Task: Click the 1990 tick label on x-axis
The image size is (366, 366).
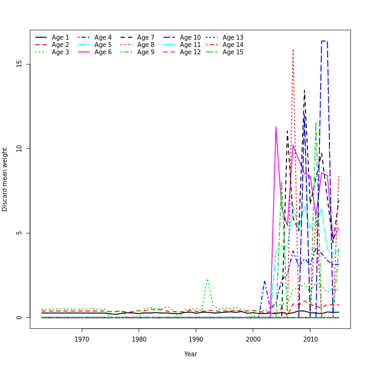Action: (x=196, y=339)
